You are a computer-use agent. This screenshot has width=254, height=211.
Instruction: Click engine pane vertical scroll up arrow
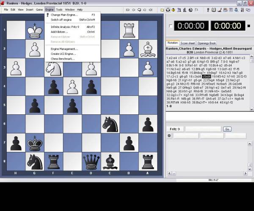click(x=250, y=143)
